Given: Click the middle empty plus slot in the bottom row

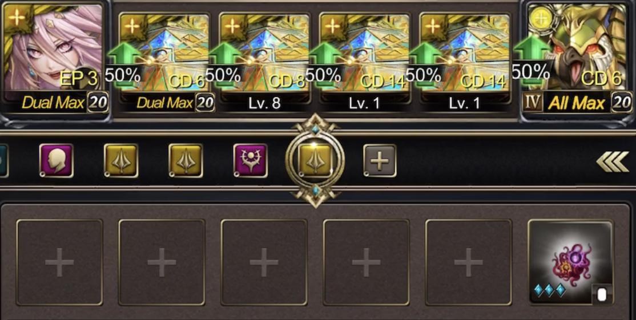Looking at the screenshot, I should click(x=264, y=262).
